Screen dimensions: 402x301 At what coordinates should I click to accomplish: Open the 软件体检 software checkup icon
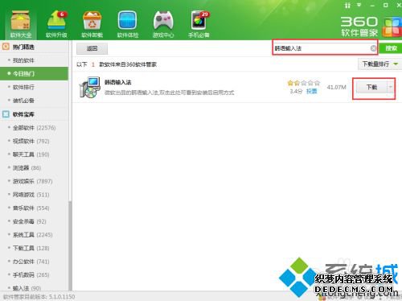pyautogui.click(x=128, y=24)
